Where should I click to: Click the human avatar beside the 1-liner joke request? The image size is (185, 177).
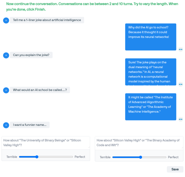click(x=6, y=20)
